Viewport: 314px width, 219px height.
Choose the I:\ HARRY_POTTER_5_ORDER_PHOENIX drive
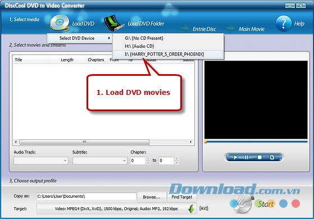click(168, 54)
